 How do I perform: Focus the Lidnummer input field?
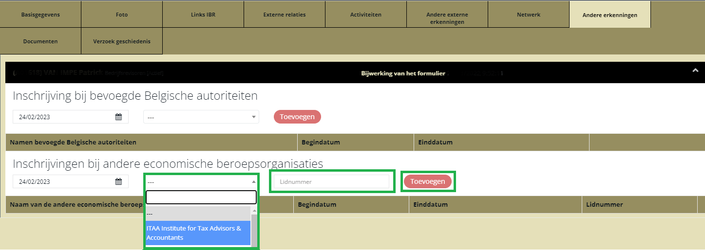click(331, 181)
